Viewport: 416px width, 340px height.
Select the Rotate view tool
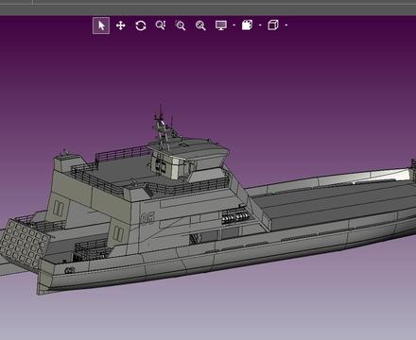coord(141,25)
